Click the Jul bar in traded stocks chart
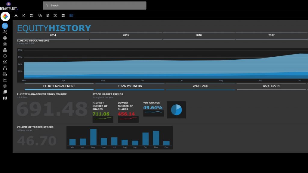This screenshot has width=308, height=173. tap(114, 141)
